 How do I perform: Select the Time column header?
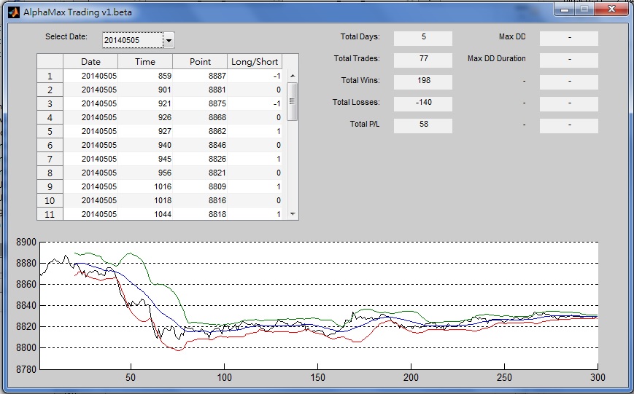(x=145, y=62)
